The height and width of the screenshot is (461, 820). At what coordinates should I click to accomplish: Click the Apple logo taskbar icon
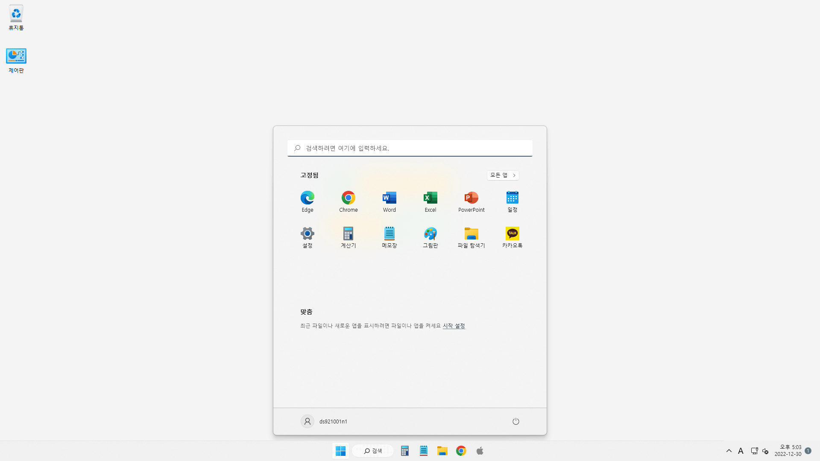[x=480, y=451]
